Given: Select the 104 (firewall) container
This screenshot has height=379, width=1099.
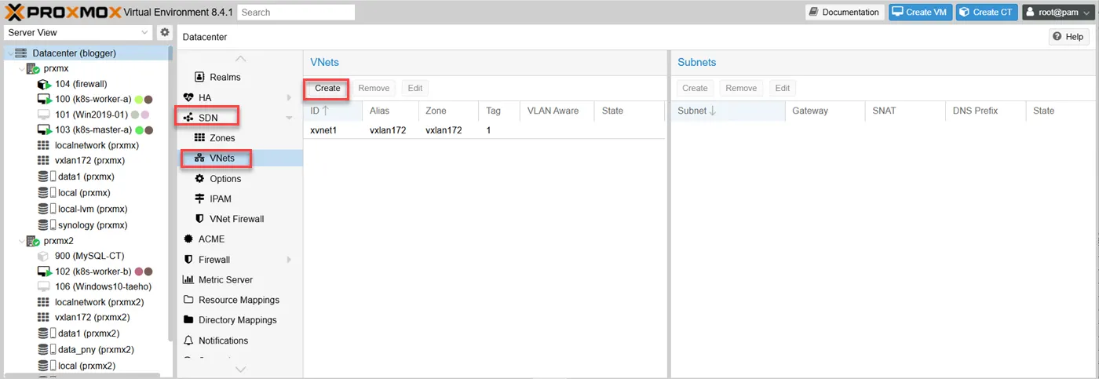Looking at the screenshot, I should [x=80, y=84].
